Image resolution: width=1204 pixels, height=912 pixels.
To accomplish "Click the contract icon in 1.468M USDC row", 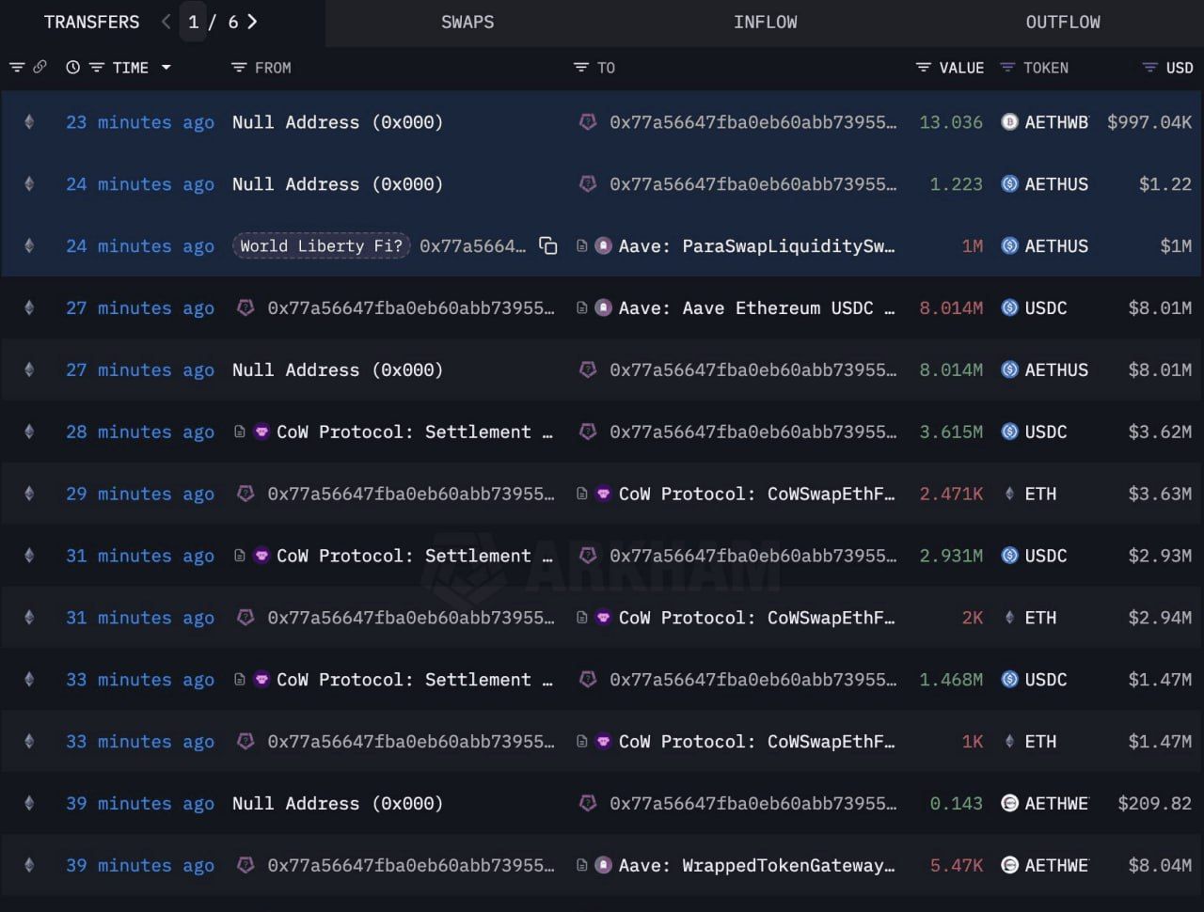I will click(240, 680).
